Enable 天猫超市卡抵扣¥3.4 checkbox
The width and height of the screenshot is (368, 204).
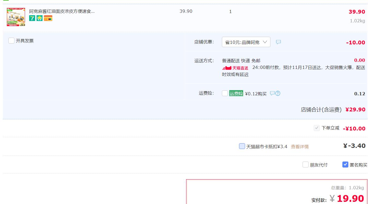click(242, 146)
